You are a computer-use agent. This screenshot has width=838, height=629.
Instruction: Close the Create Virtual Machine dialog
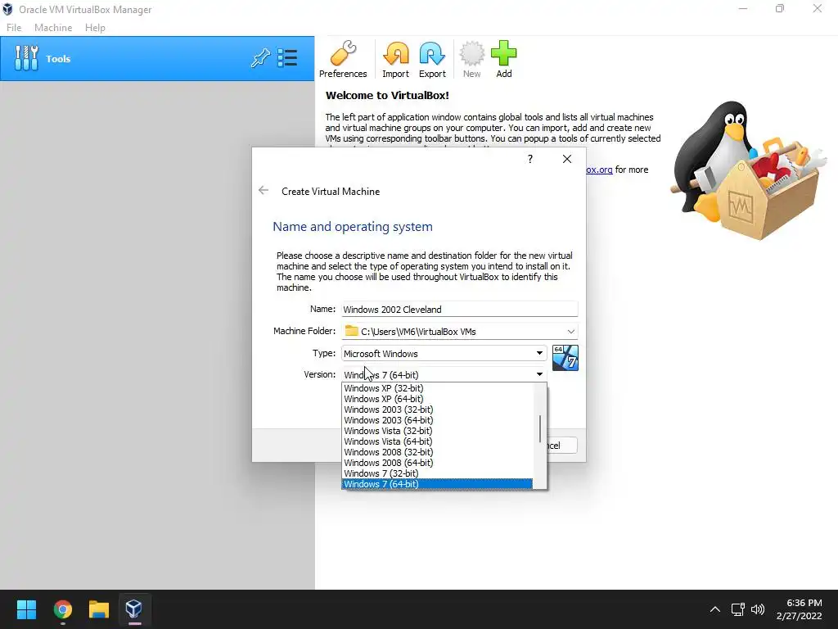tap(567, 159)
